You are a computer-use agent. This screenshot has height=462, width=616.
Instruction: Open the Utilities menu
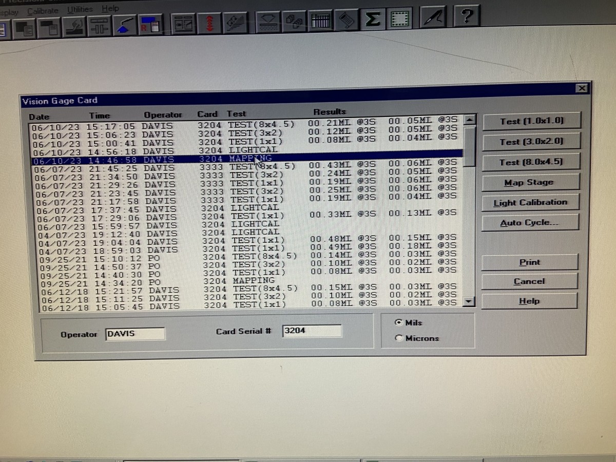(x=80, y=9)
